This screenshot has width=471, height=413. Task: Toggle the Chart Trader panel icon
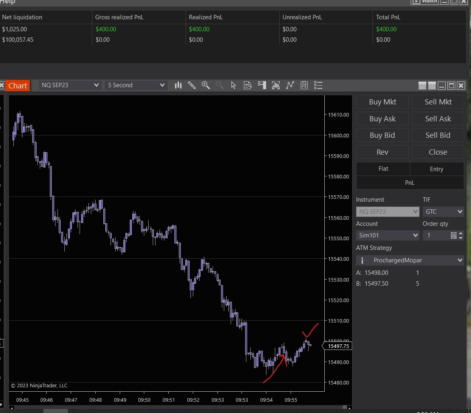(x=262, y=85)
